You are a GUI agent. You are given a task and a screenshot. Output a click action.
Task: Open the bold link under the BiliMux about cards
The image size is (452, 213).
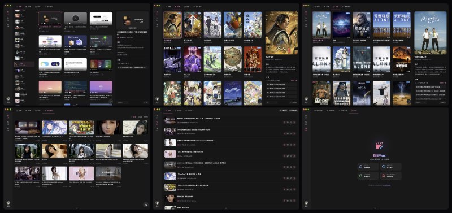tap(387, 185)
